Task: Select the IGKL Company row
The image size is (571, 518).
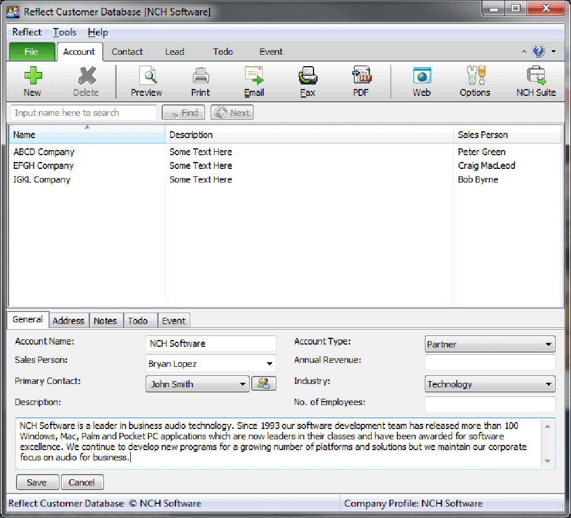Action: coord(285,180)
